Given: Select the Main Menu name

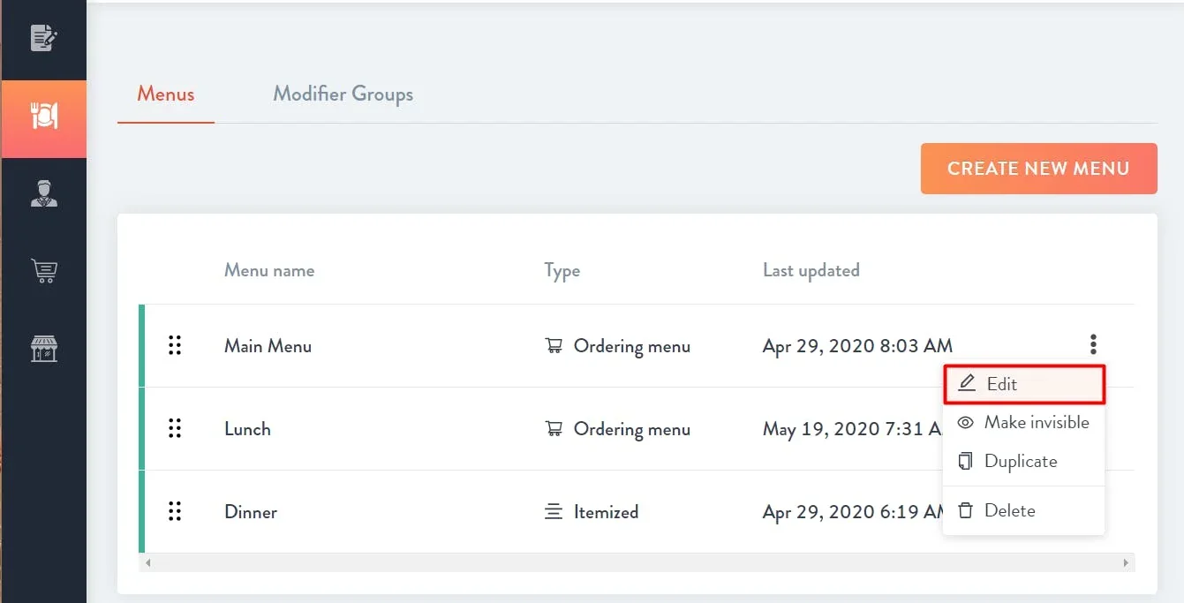Looking at the screenshot, I should [x=268, y=346].
